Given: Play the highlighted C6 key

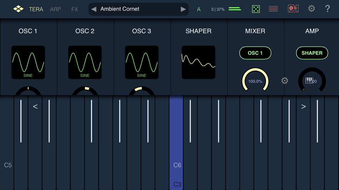Looking at the screenshot, I should (176, 143).
